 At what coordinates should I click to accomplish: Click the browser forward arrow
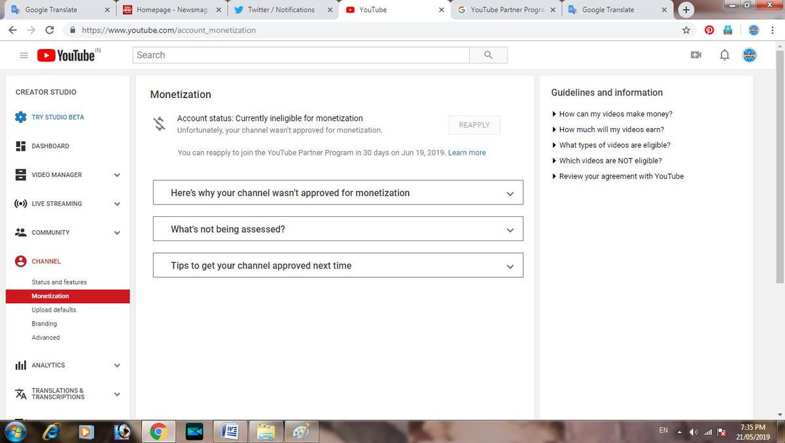(x=31, y=30)
